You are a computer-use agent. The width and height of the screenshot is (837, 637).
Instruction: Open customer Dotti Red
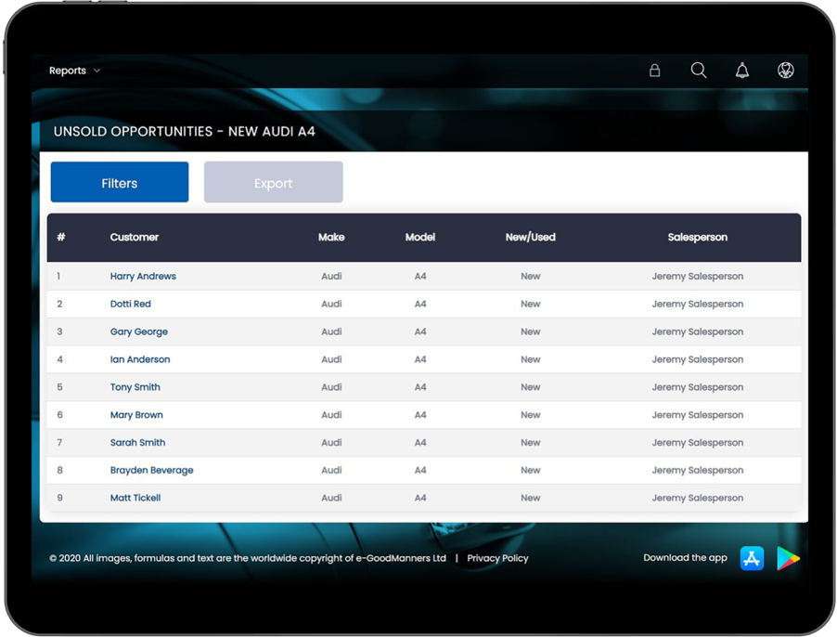(130, 304)
